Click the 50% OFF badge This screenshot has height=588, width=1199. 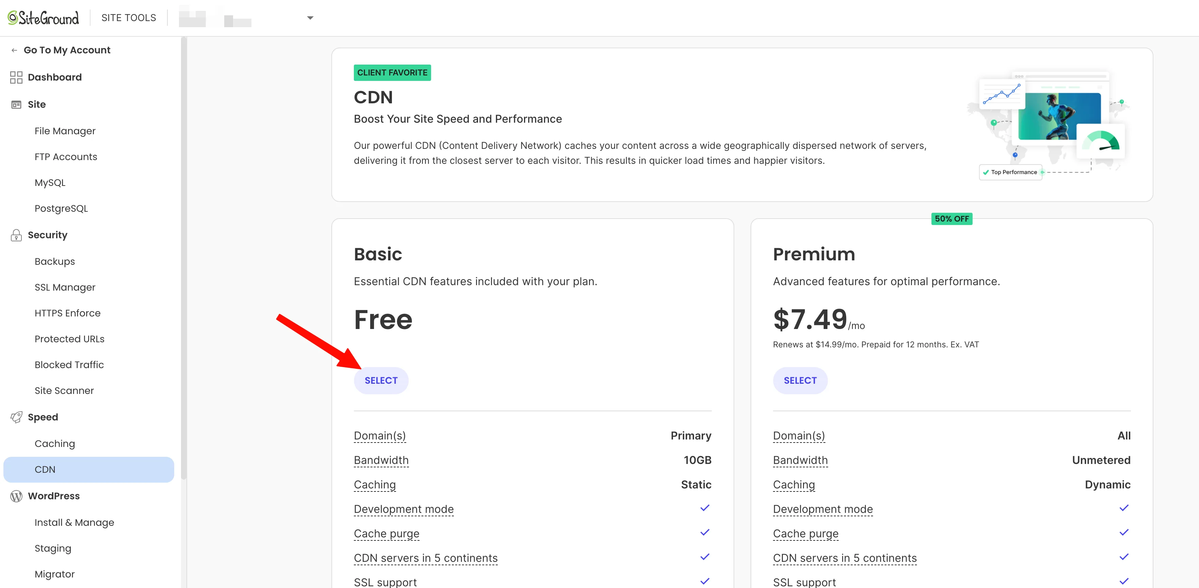coord(951,219)
